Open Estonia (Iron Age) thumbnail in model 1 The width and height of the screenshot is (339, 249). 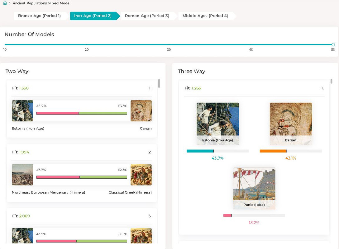point(22,111)
